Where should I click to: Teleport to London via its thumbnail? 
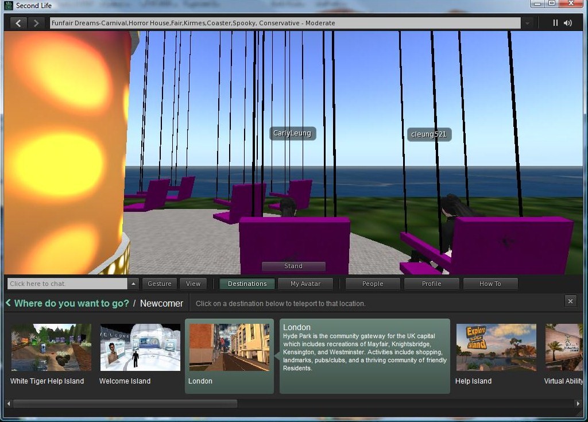tap(229, 347)
